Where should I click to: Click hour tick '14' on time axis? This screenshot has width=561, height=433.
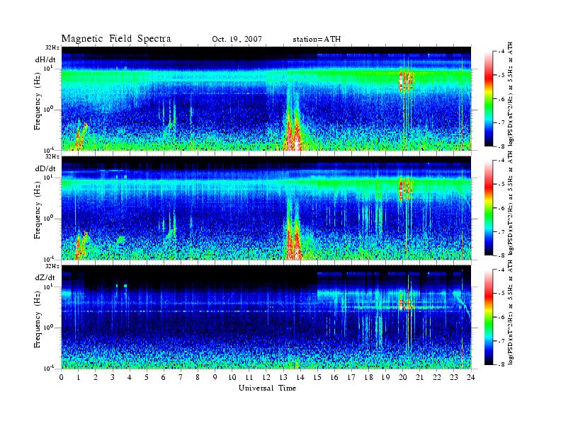coord(300,377)
